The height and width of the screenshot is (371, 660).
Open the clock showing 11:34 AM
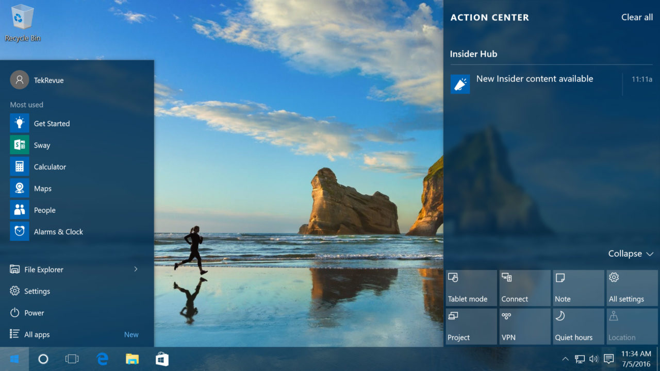636,359
